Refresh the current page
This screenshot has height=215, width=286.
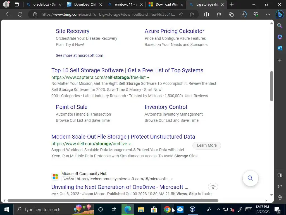click(x=20, y=14)
